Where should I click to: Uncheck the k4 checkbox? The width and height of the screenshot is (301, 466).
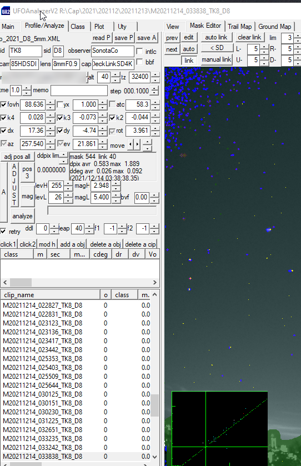(3, 118)
